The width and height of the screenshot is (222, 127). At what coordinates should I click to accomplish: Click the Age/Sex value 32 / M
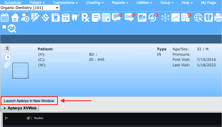point(202,49)
